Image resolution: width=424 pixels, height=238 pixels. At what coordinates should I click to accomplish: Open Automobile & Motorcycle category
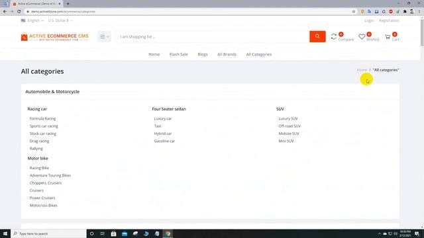click(52, 91)
